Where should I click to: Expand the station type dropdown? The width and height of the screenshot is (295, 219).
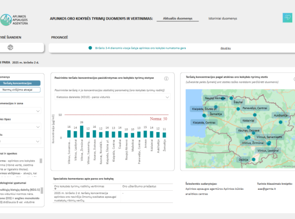(20, 126)
